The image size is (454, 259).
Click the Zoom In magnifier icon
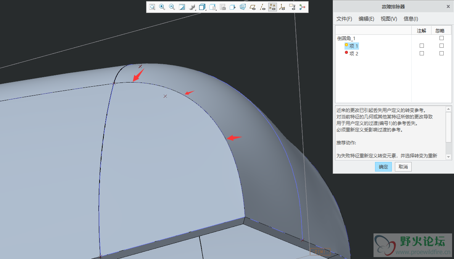click(162, 7)
